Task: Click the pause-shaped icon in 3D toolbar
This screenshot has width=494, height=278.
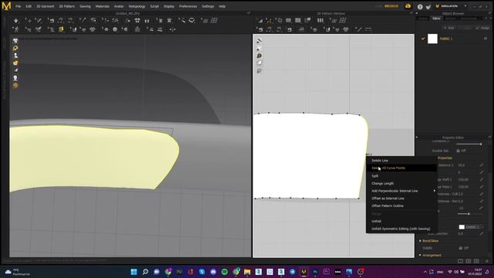Action: 147,21
